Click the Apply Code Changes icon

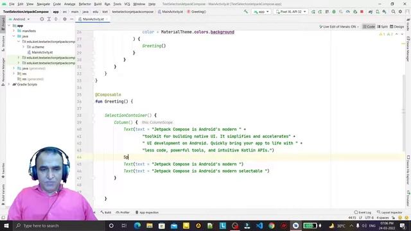tap(320, 12)
